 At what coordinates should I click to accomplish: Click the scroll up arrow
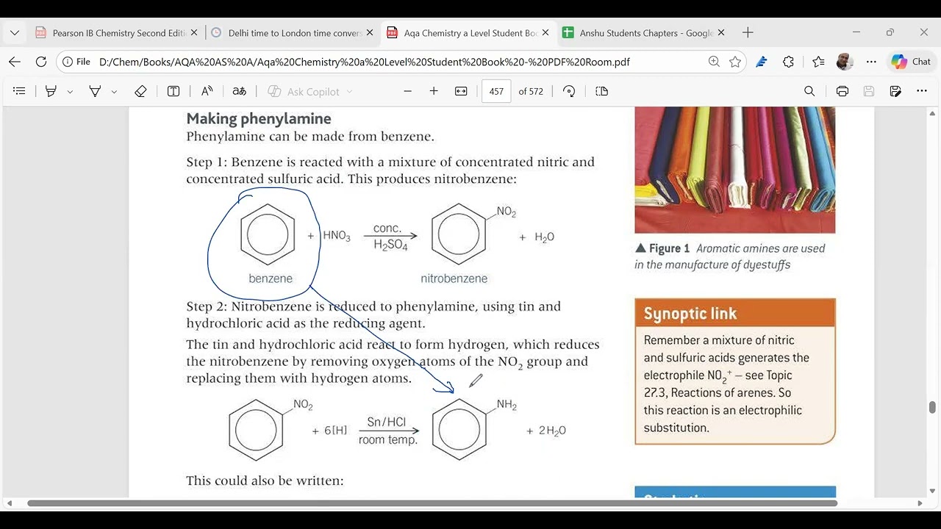coord(932,114)
